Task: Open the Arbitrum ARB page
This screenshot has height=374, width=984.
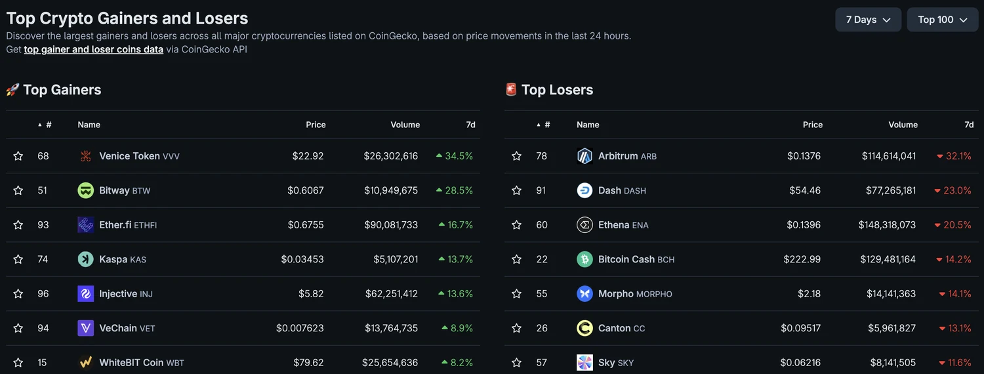Action: pyautogui.click(x=627, y=156)
